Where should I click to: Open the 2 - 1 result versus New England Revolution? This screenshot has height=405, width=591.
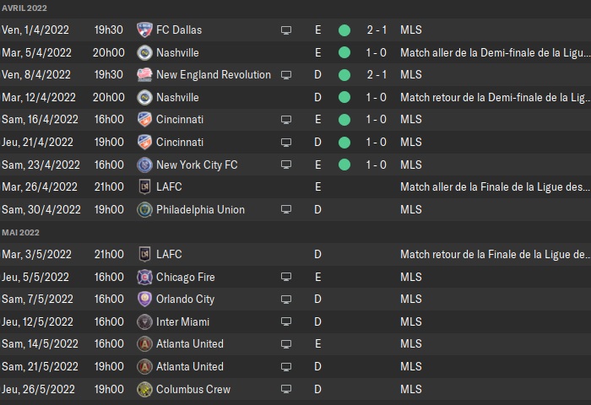[377, 74]
